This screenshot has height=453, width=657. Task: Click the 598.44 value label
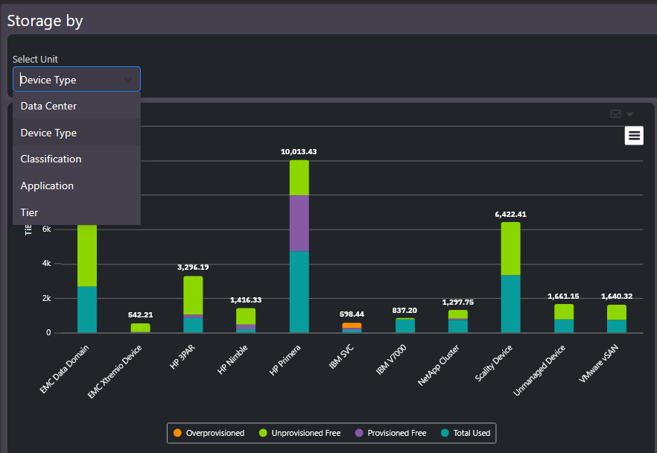point(352,314)
